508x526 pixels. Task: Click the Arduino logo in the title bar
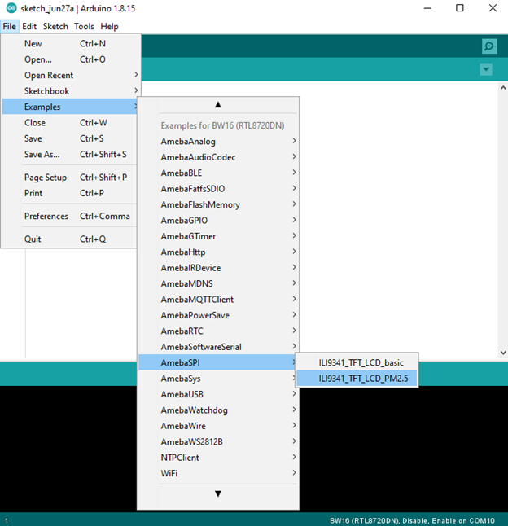[x=11, y=8]
